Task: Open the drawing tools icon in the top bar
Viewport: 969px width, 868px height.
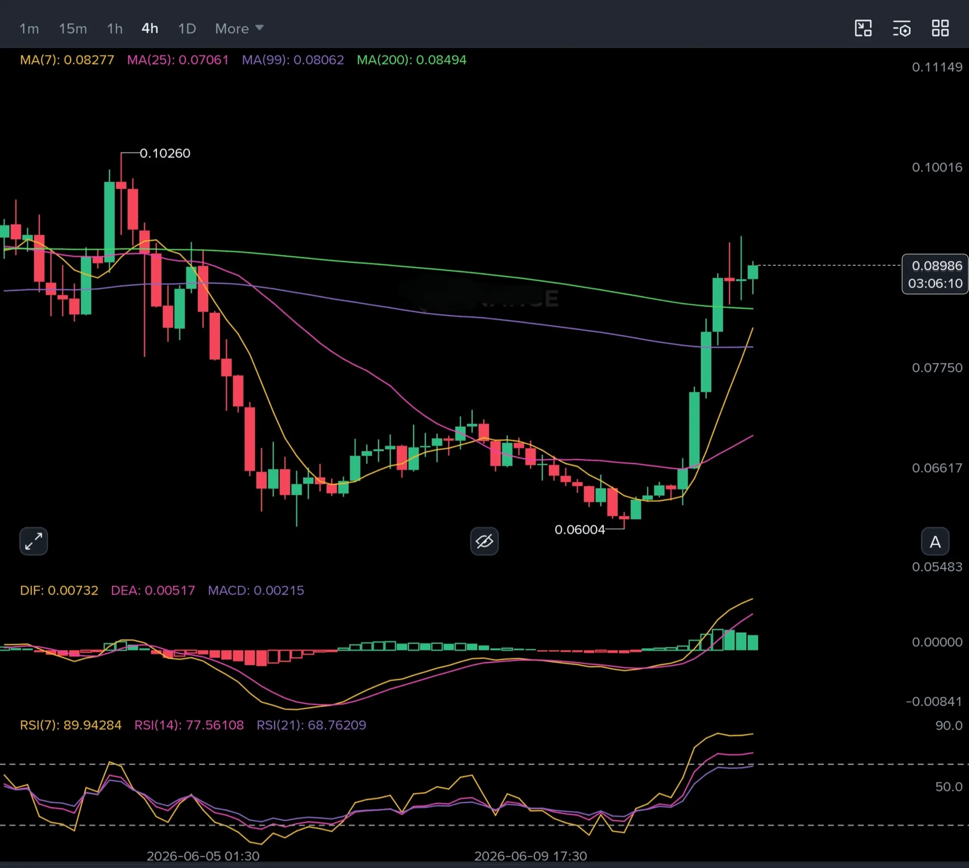Action: tap(863, 28)
